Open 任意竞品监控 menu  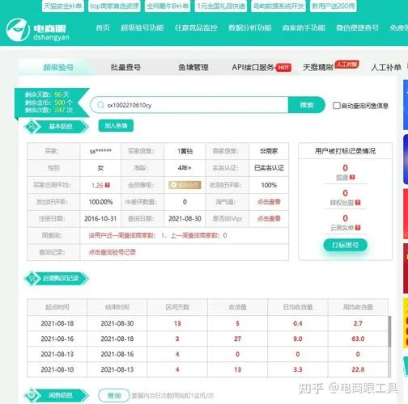[x=196, y=27]
